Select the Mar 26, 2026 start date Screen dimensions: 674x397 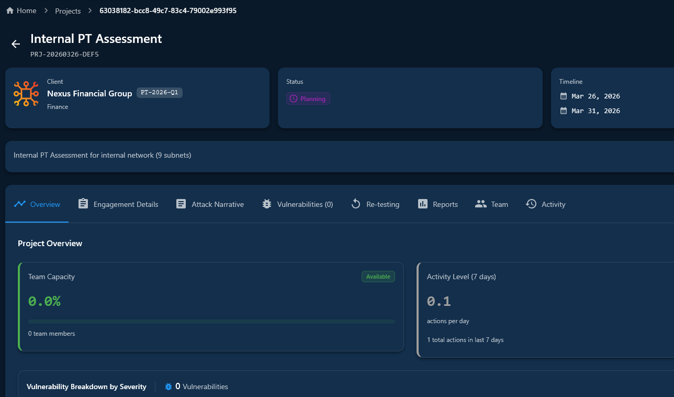596,96
